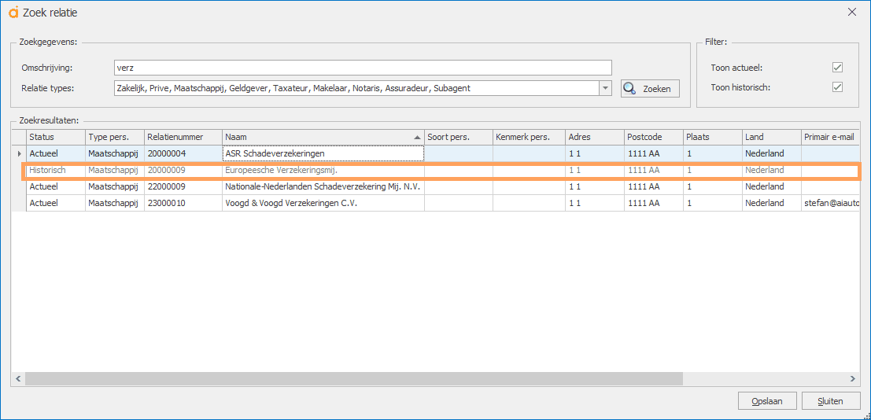Click the Zoek relatie app logo icon

14,13
